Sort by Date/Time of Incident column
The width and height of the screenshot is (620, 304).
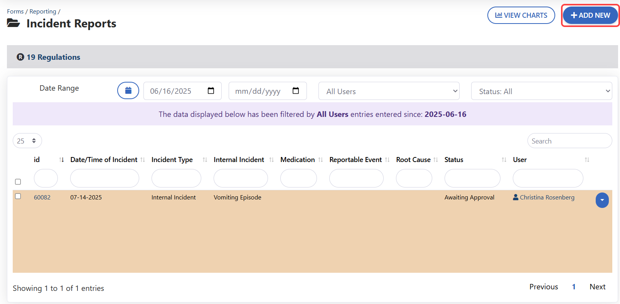pyautogui.click(x=143, y=160)
